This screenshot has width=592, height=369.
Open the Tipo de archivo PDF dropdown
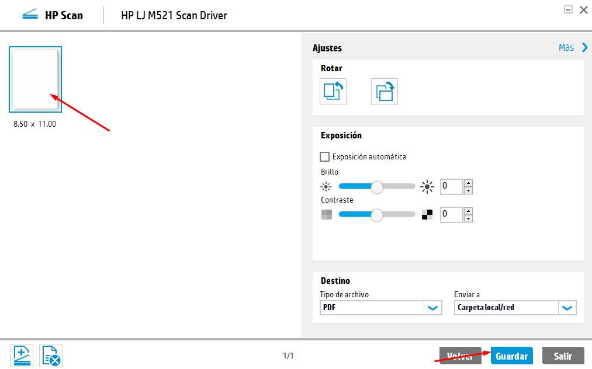pyautogui.click(x=380, y=308)
